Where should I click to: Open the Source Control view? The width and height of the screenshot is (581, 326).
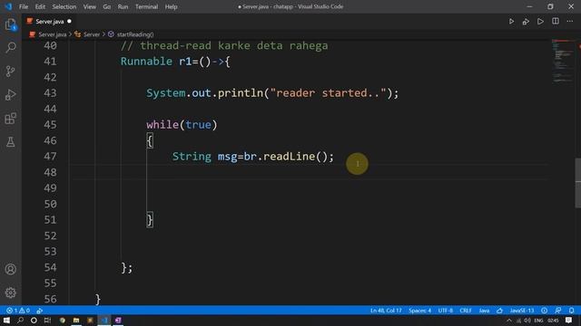click(x=10, y=71)
